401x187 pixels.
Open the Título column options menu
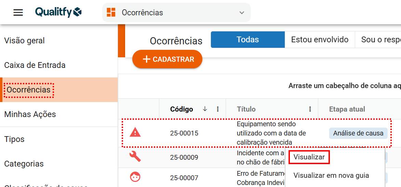(310, 109)
